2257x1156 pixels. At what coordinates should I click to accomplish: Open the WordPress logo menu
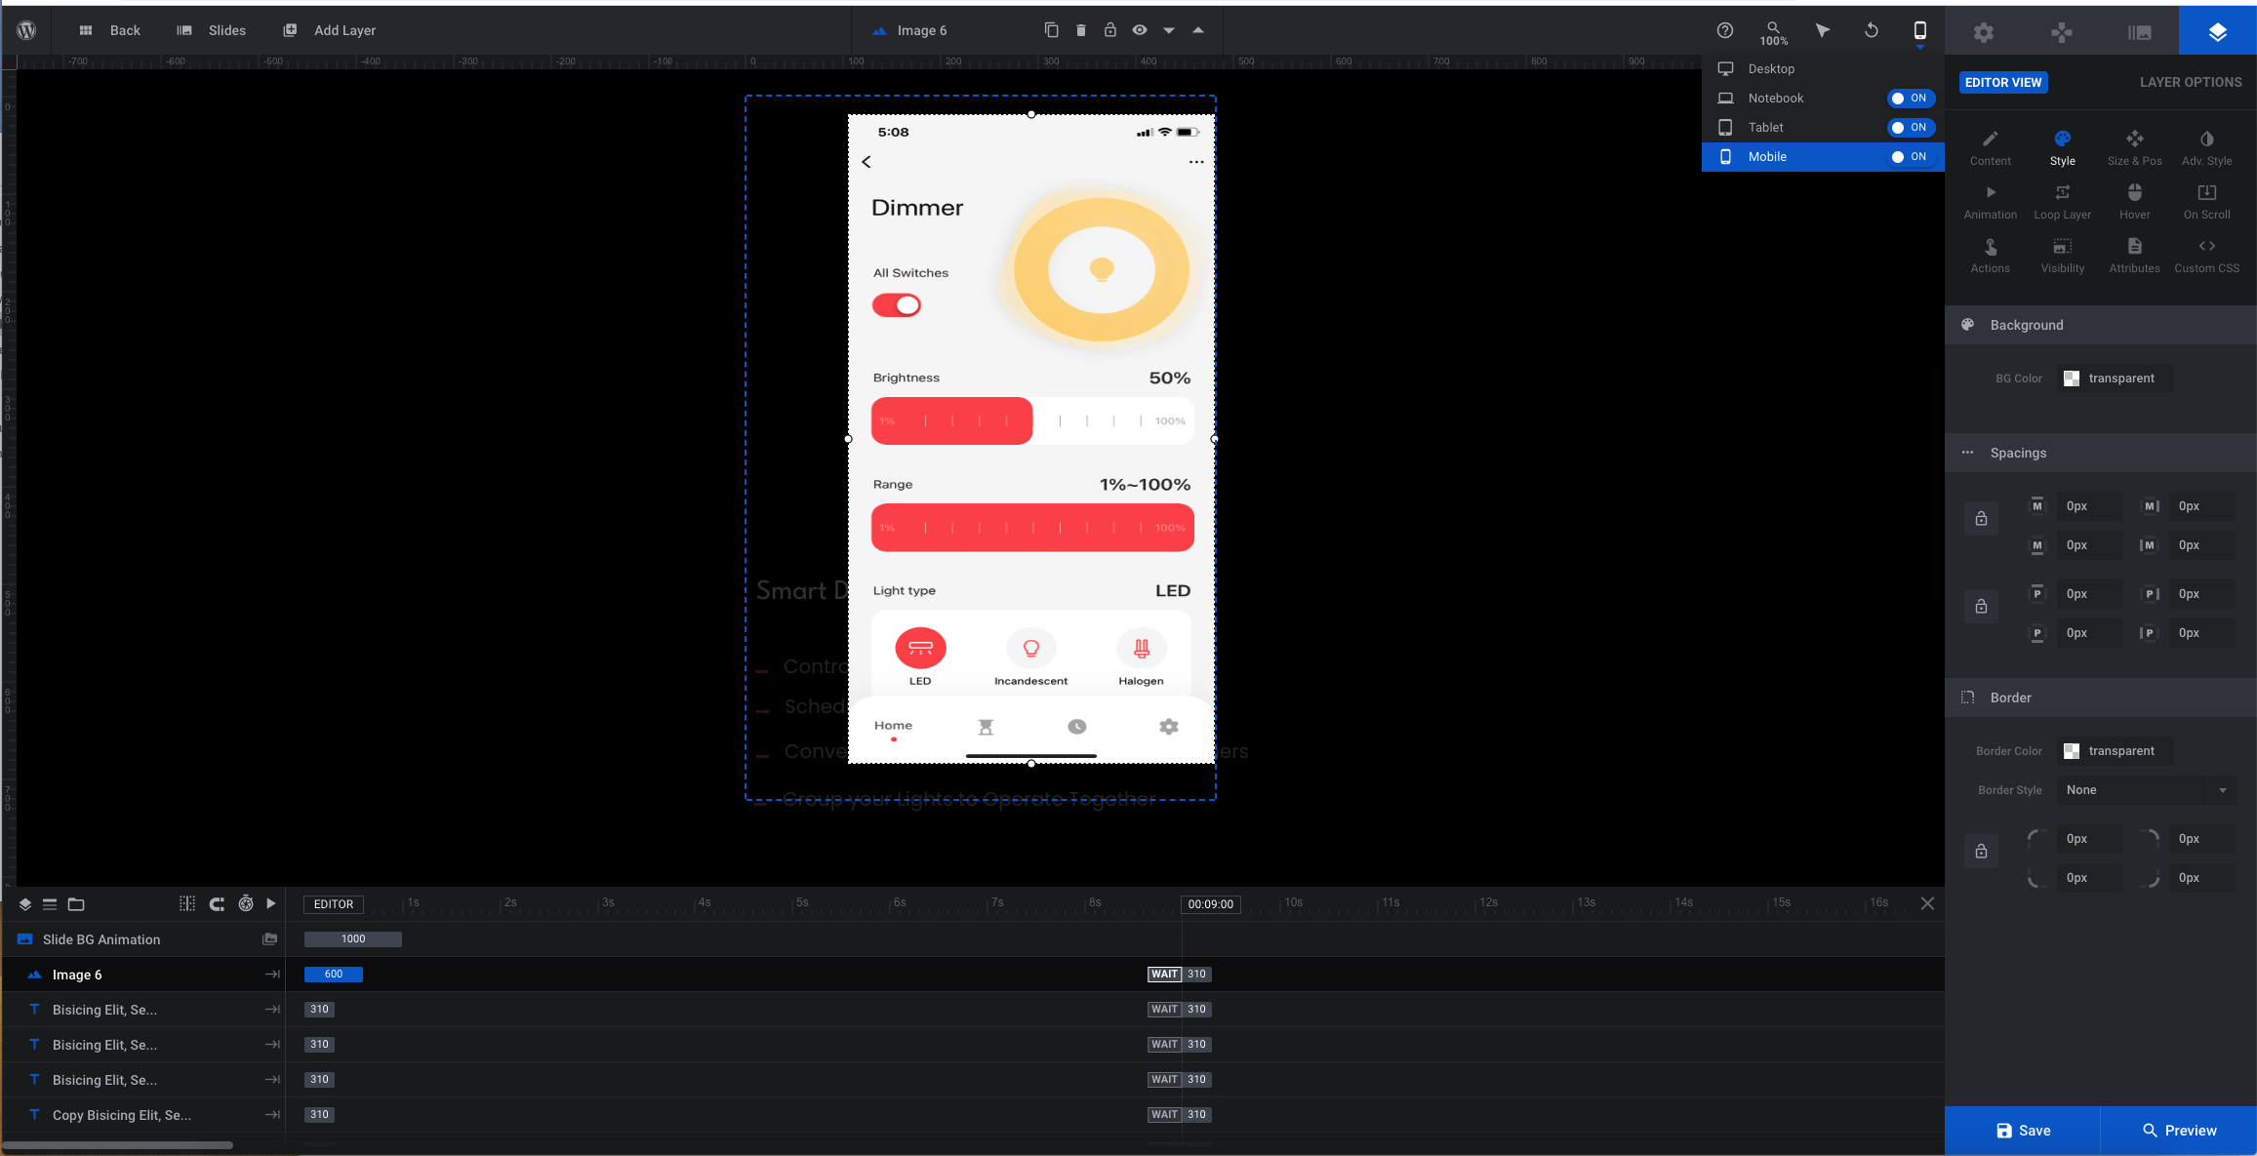[x=26, y=30]
